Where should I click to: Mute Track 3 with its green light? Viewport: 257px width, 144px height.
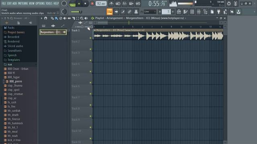(x=90, y=60)
